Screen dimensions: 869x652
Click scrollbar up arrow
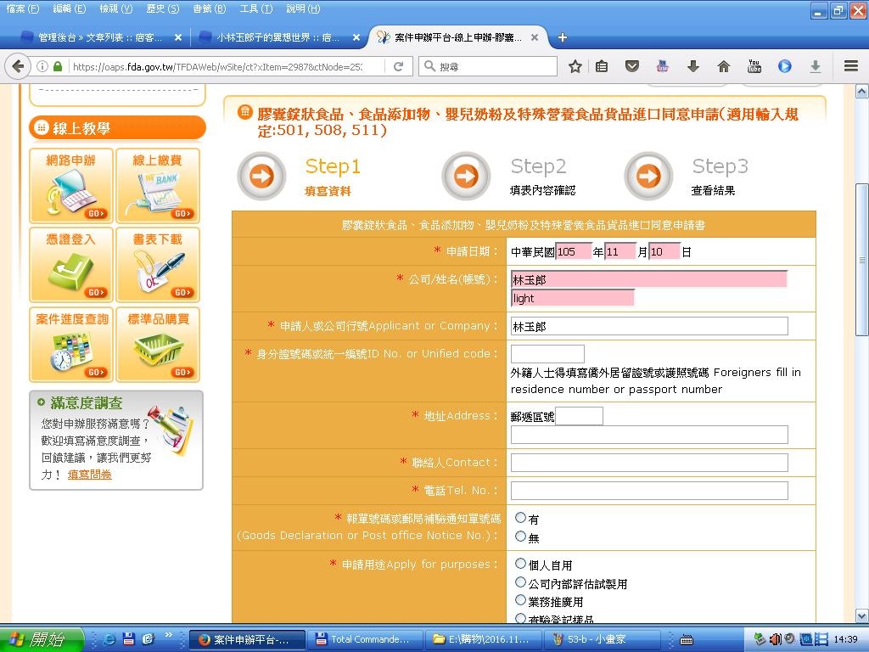(x=862, y=91)
